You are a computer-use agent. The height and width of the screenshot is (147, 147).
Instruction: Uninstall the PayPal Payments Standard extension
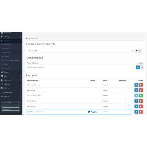click(x=141, y=112)
